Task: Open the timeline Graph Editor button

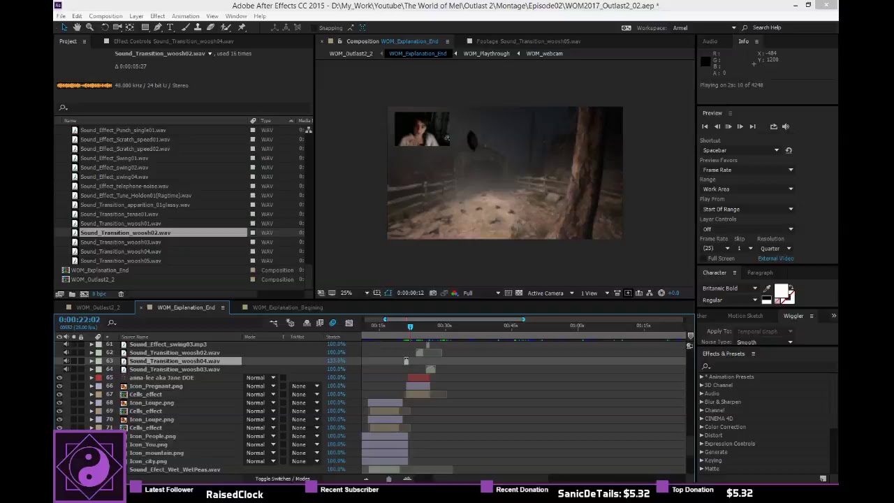Action: (349, 323)
